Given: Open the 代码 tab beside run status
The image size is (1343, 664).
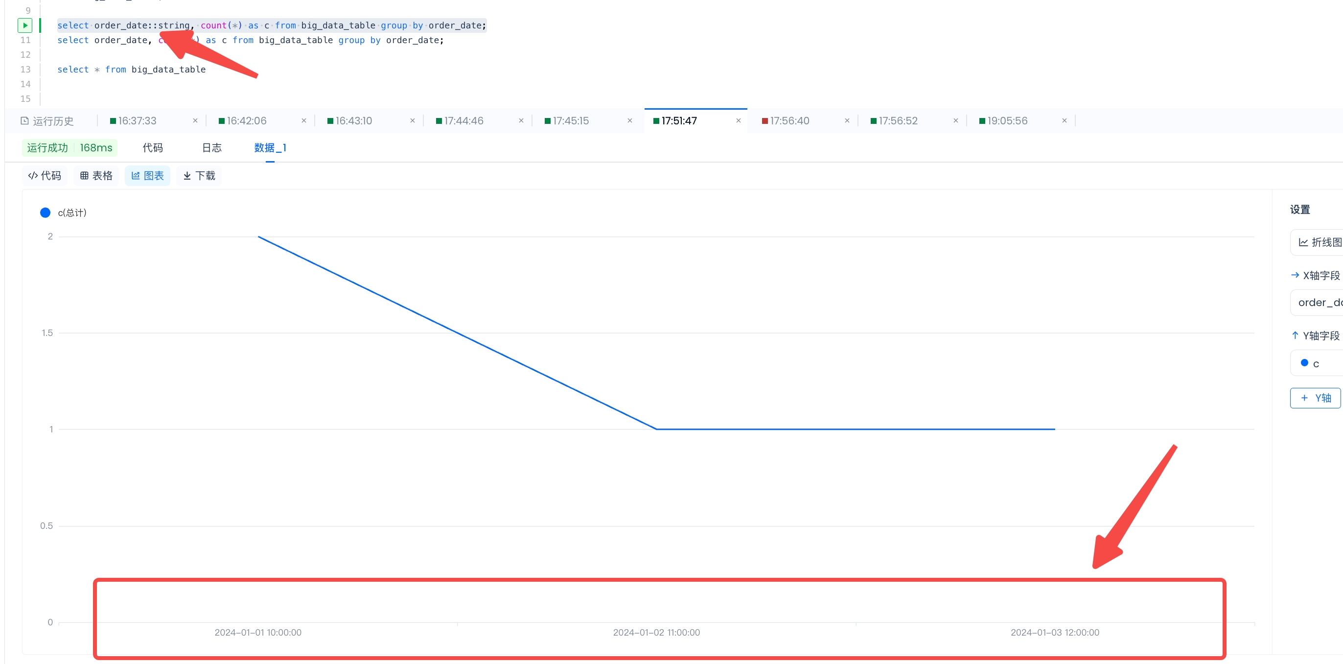Looking at the screenshot, I should tap(153, 147).
